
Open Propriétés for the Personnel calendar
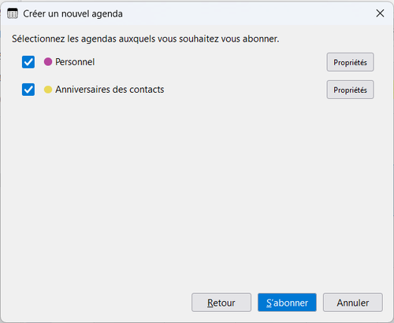350,62
